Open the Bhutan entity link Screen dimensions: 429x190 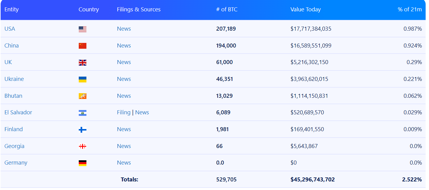[x=13, y=96]
